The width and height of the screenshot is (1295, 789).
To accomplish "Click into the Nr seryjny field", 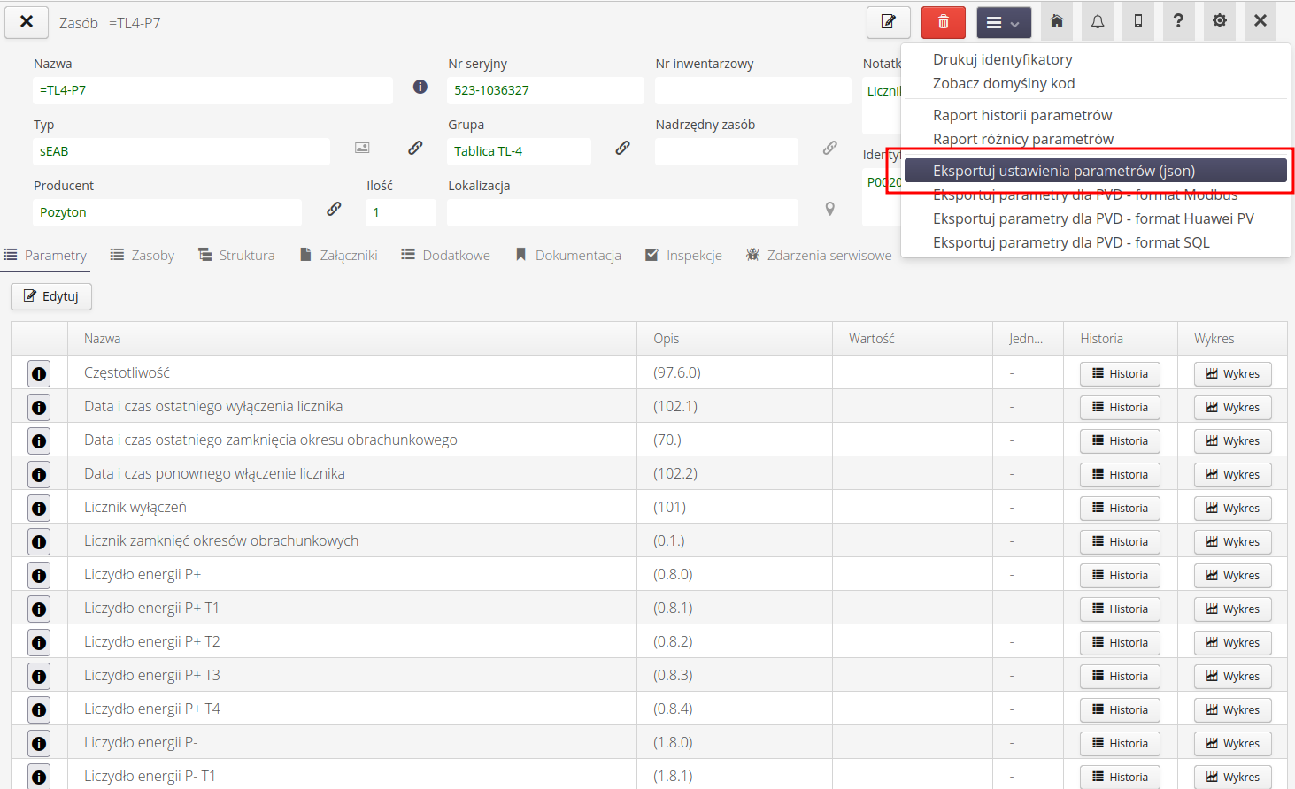I will coord(544,90).
